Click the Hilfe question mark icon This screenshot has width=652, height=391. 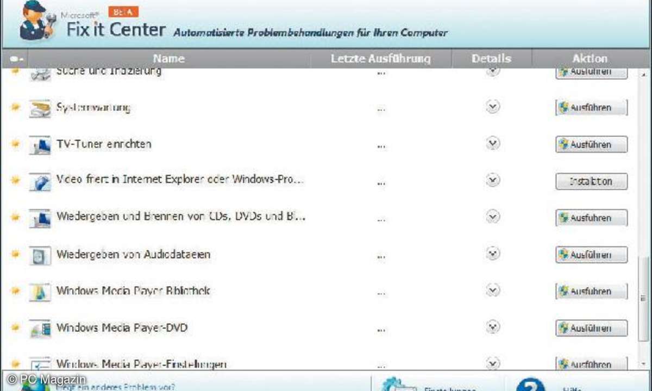point(530,384)
